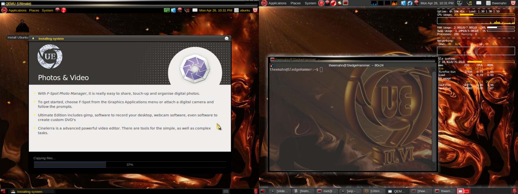Click the F-Spot shutter icon in slideshow
This screenshot has width=518, height=194.
pyautogui.click(x=195, y=69)
